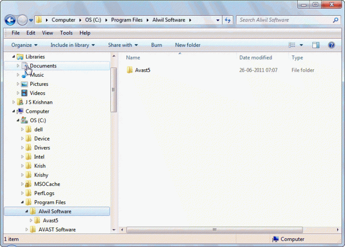Viewport: 345px width, 247px height.
Task: Click the Krish folder icon
Action: [29, 166]
